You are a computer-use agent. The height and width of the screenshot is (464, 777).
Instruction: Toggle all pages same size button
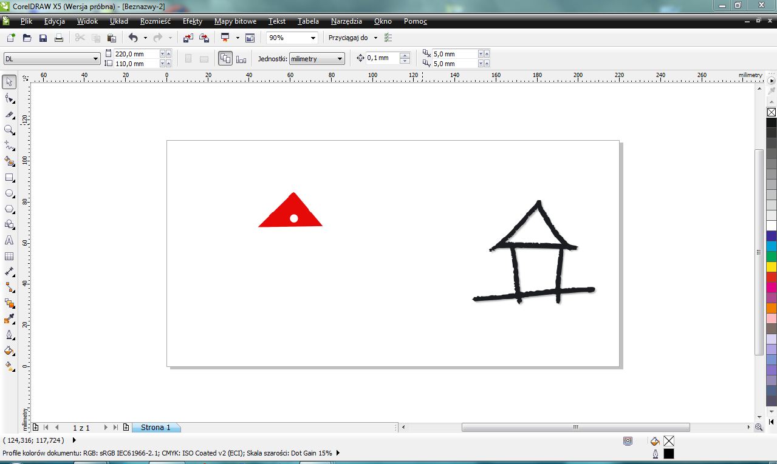pyautogui.click(x=225, y=59)
